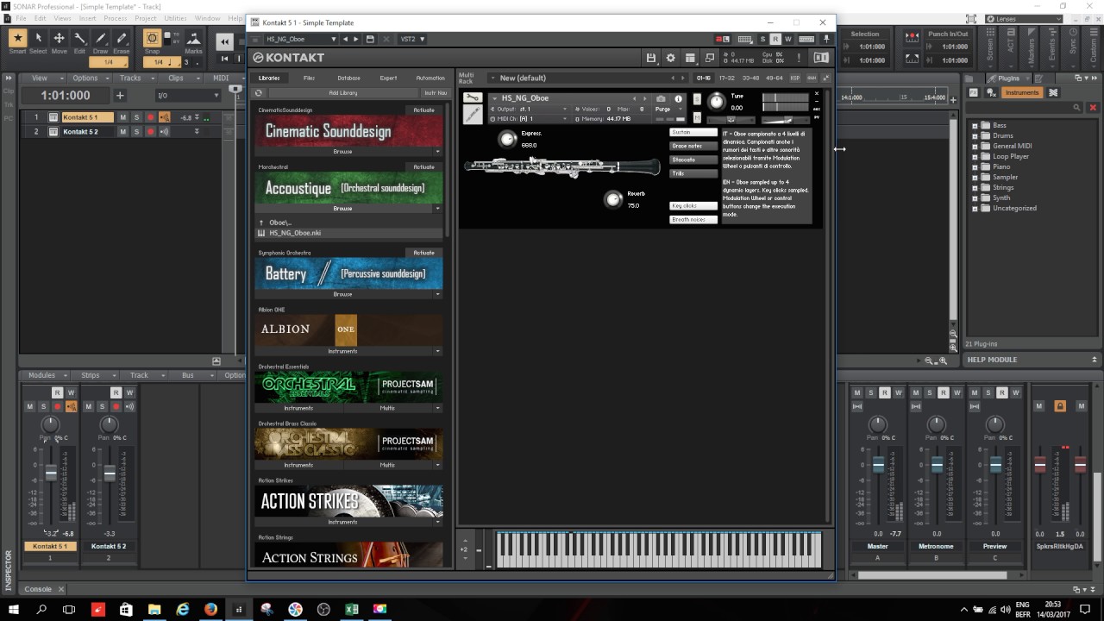Viewport: 1104px width, 621px height.
Task: Toggle Snap to grid on or off
Action: 152,38
